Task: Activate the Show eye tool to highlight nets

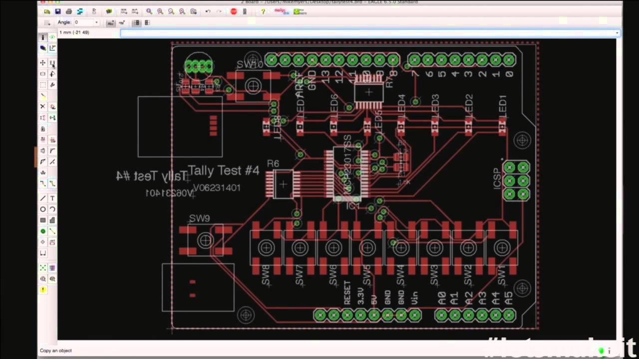Action: pos(53,37)
